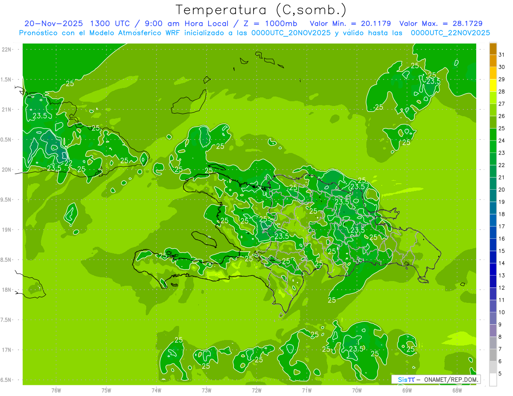Click color scale value 26
513x396 pixels.
(x=501, y=116)
